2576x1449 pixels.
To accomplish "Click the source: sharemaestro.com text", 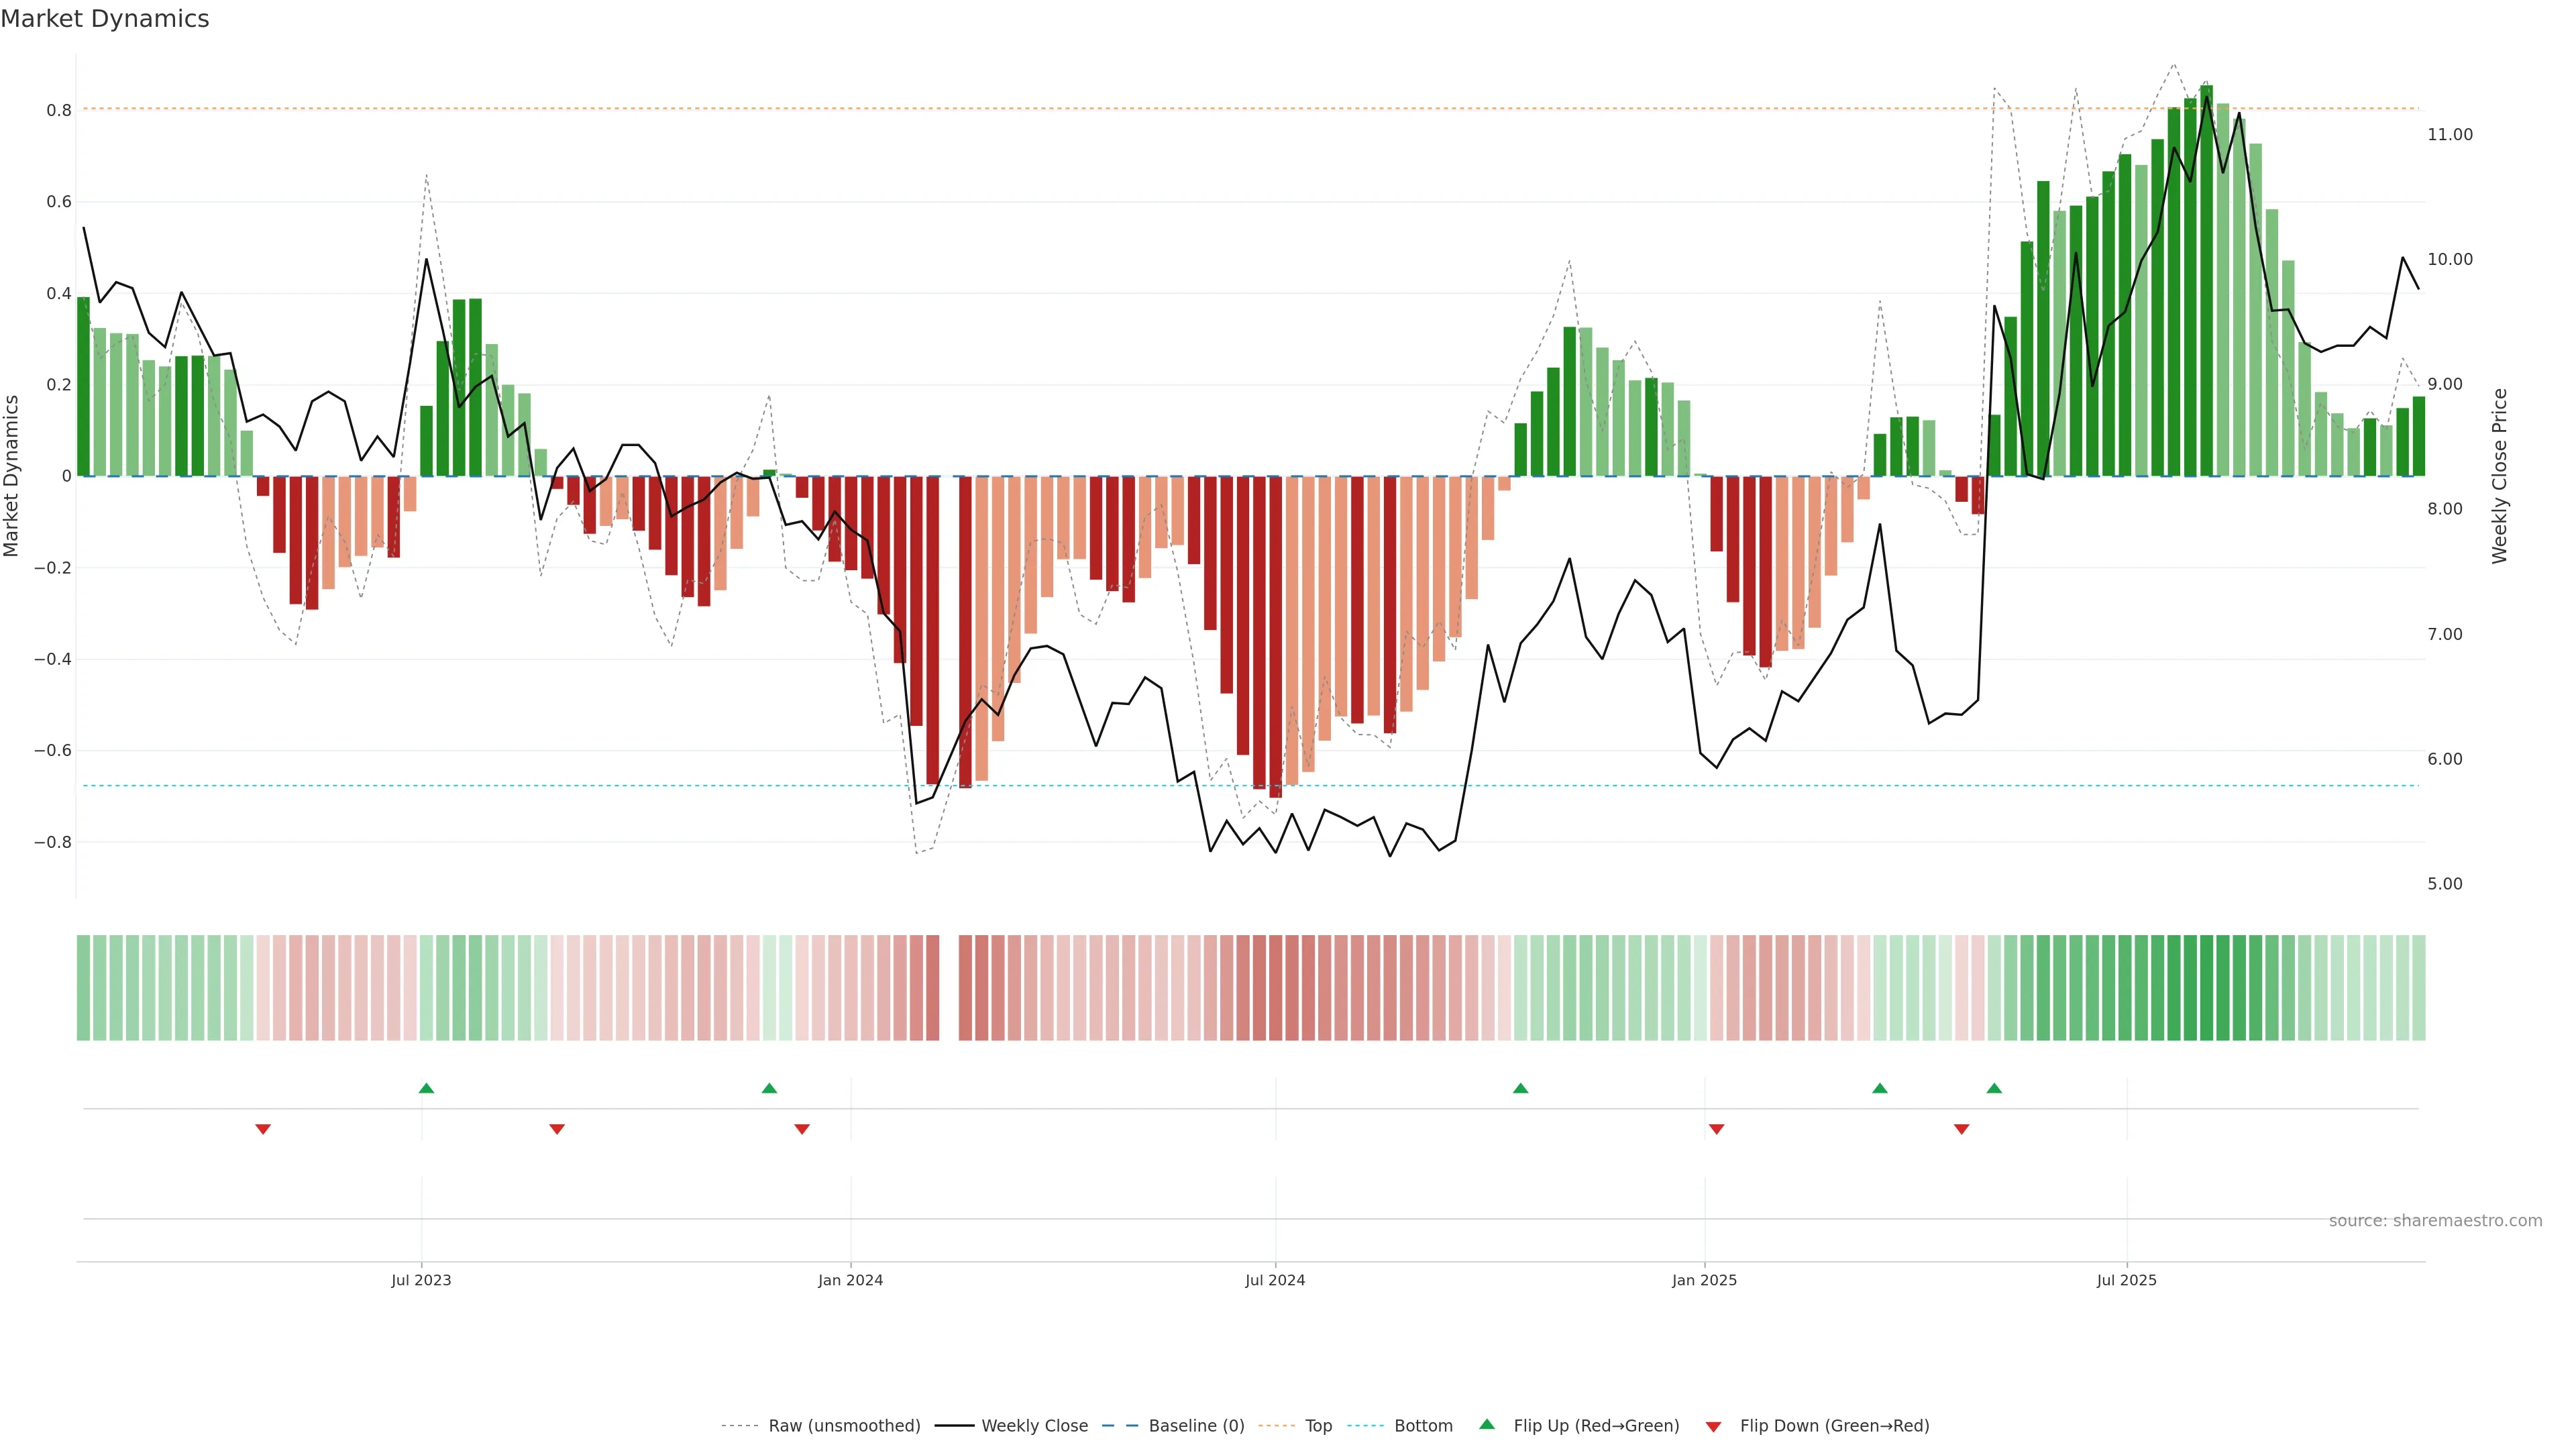I will 2435,1221.
